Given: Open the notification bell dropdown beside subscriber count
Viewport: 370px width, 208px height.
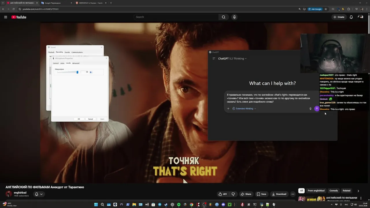Looking at the screenshot, I should click(38, 194).
